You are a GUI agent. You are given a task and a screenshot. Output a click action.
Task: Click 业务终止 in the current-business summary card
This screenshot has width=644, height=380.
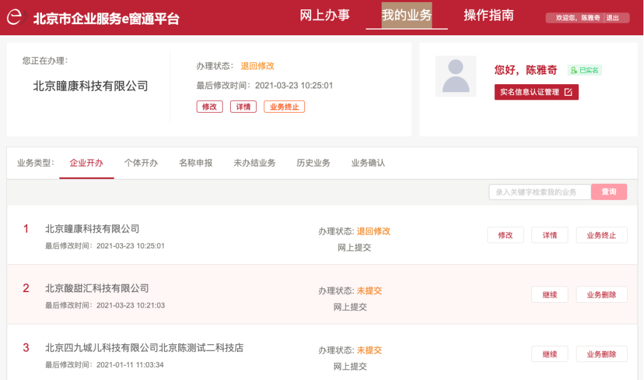click(x=284, y=107)
